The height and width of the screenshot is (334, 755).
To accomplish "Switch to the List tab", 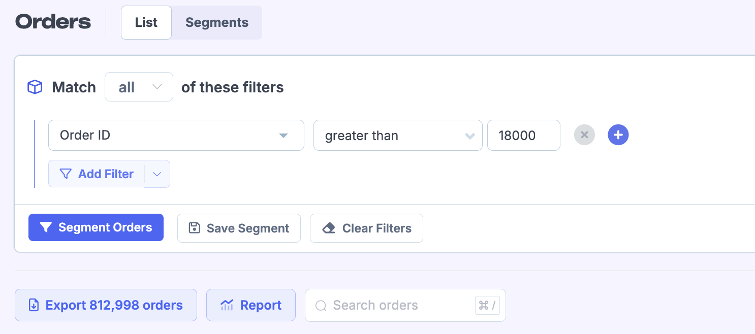I will [x=146, y=23].
